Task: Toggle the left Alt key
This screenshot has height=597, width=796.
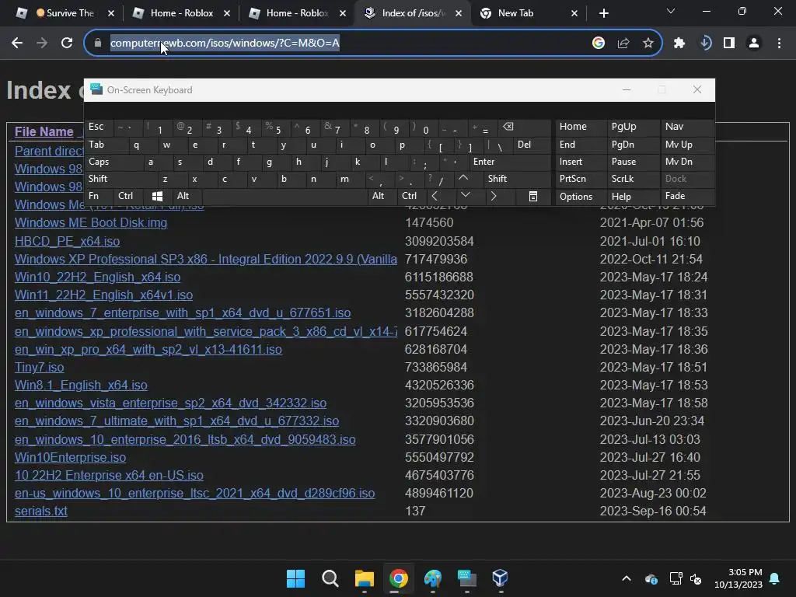Action: coord(187,197)
